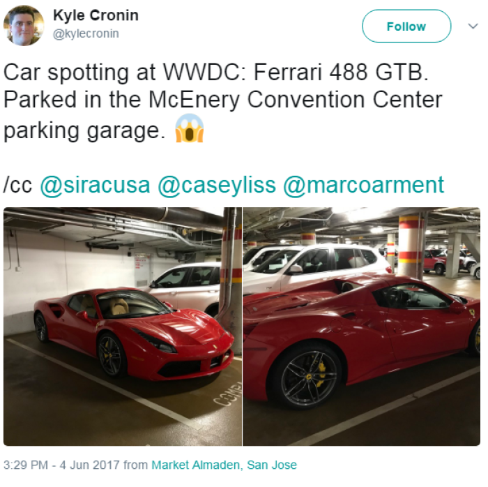Open the tweet options chevron menu
The width and height of the screenshot is (488, 487).
tap(473, 26)
